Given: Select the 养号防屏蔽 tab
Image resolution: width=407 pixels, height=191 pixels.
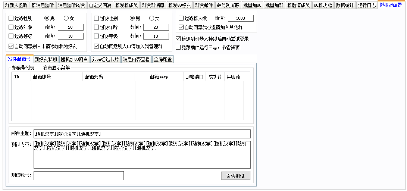Looking at the screenshot, I should 228,5.
